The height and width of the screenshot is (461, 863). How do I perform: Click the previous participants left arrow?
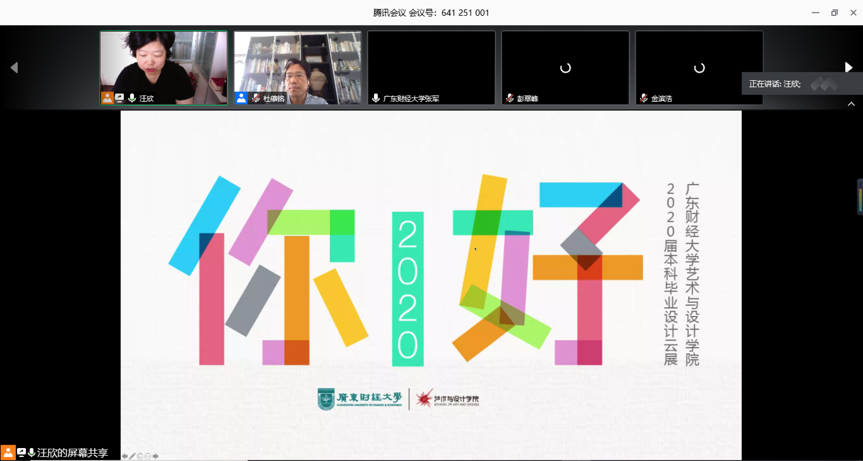[14, 68]
